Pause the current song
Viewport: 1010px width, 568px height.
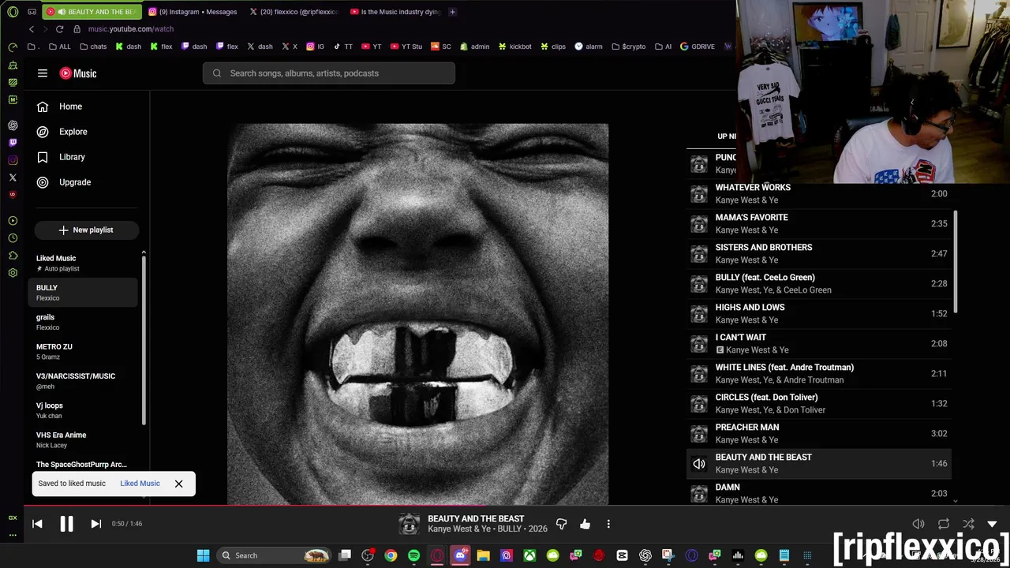coord(66,524)
